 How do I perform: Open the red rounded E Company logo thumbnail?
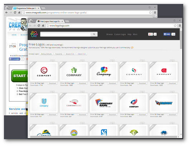(x=164, y=72)
